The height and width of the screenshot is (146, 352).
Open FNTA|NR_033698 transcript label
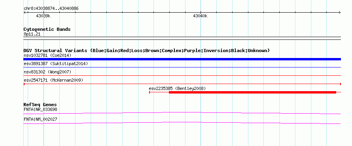[40, 110]
